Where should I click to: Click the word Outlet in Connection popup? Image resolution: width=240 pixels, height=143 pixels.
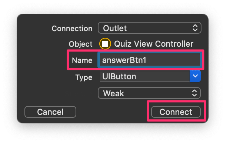115,28
